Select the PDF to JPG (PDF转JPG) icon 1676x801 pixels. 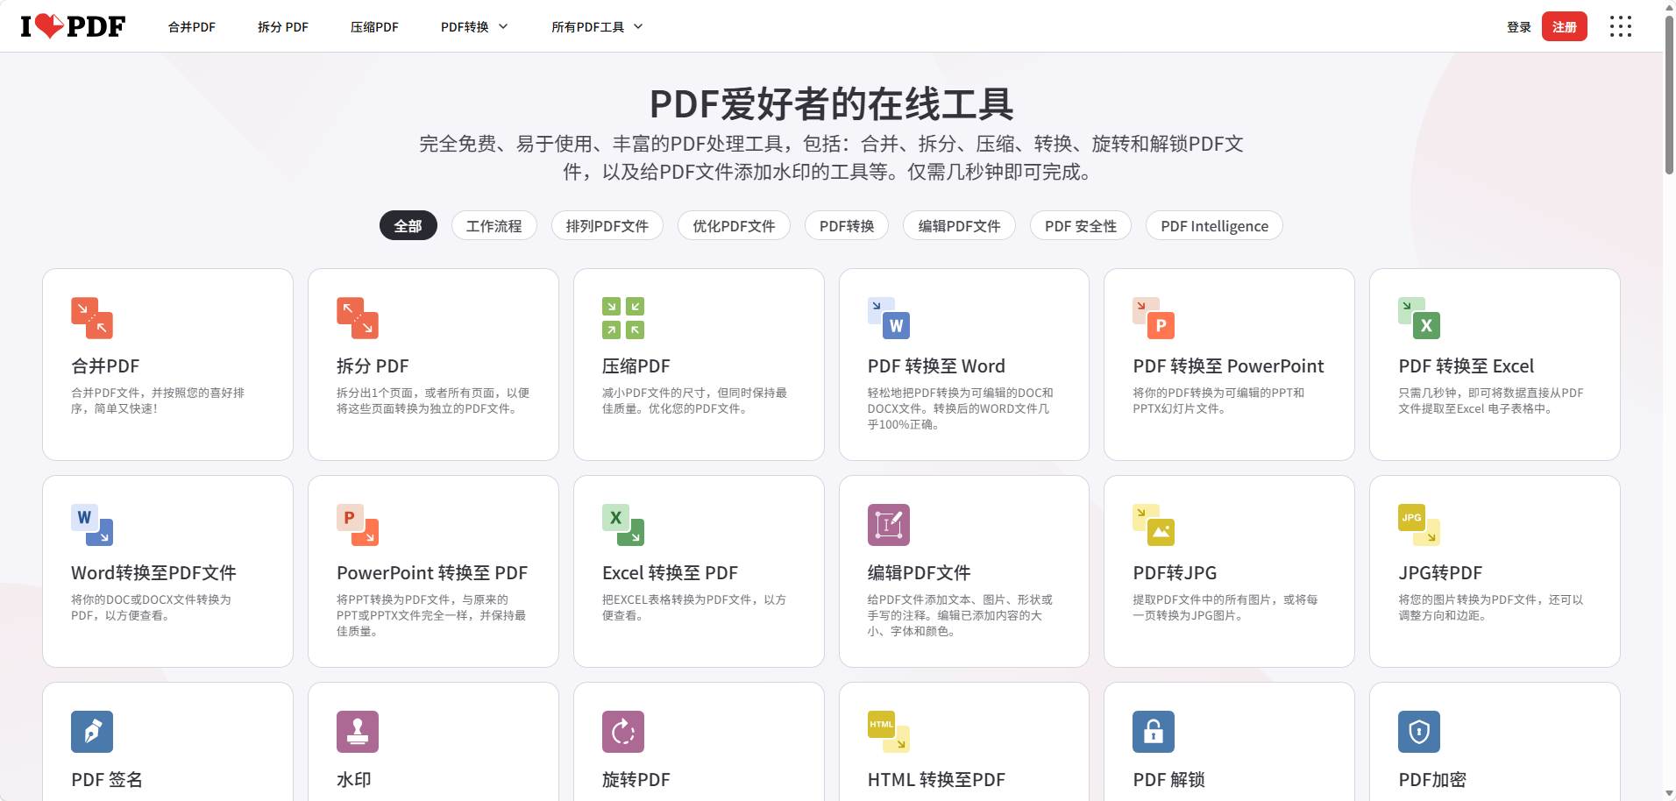(x=1154, y=525)
